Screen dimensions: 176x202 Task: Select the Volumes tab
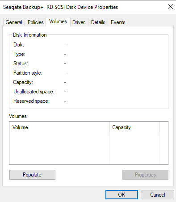point(58,21)
